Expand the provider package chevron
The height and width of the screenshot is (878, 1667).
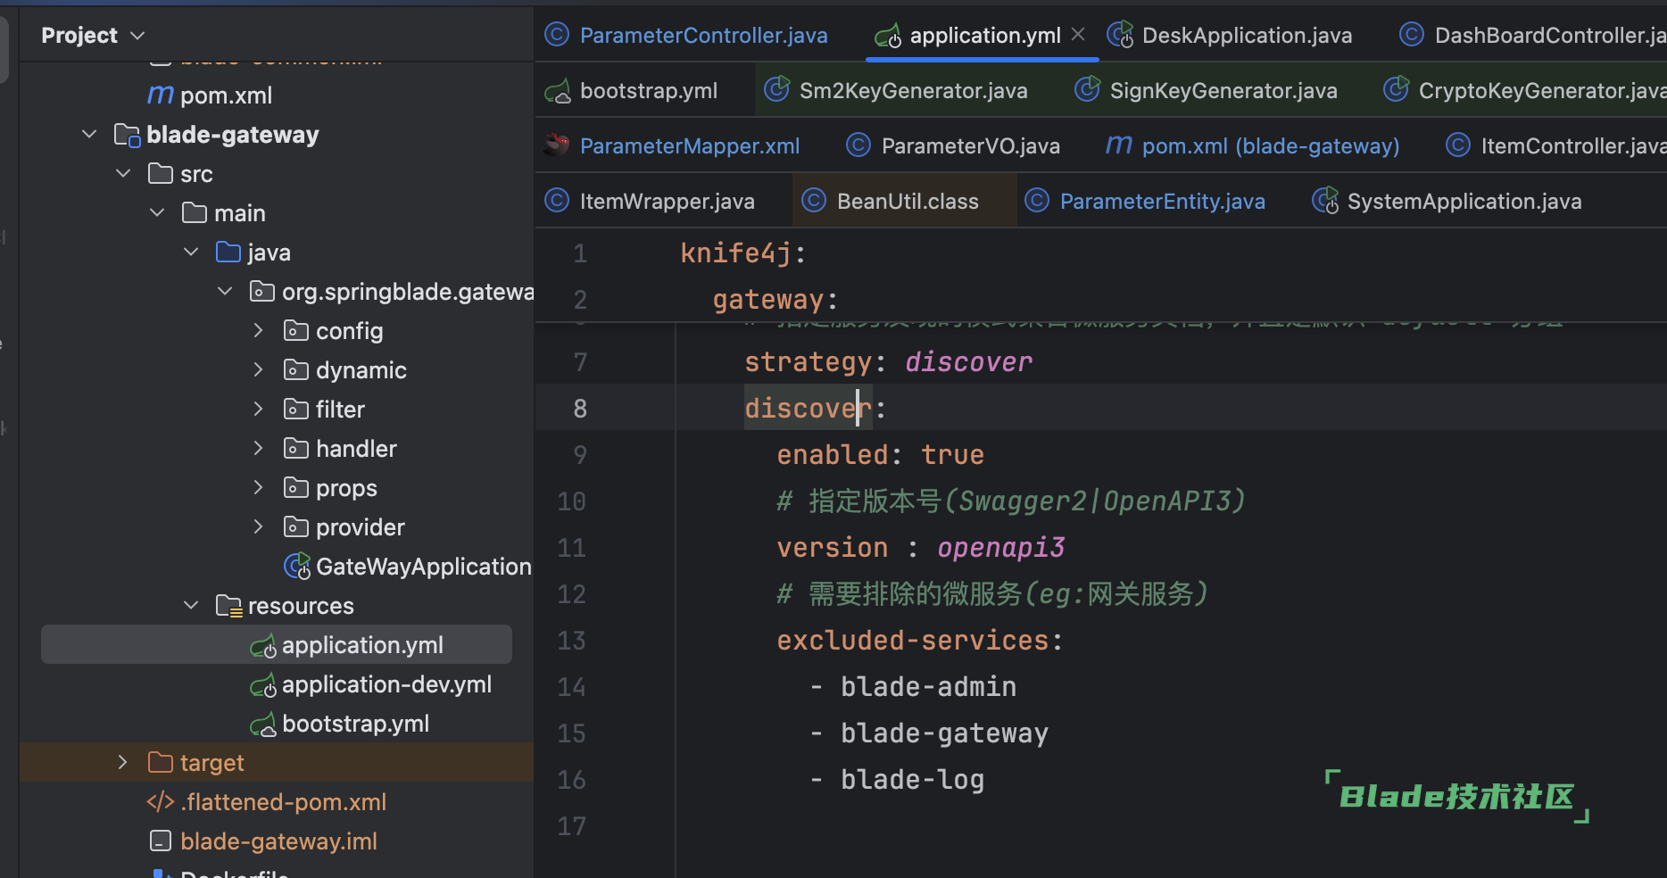coord(258,527)
